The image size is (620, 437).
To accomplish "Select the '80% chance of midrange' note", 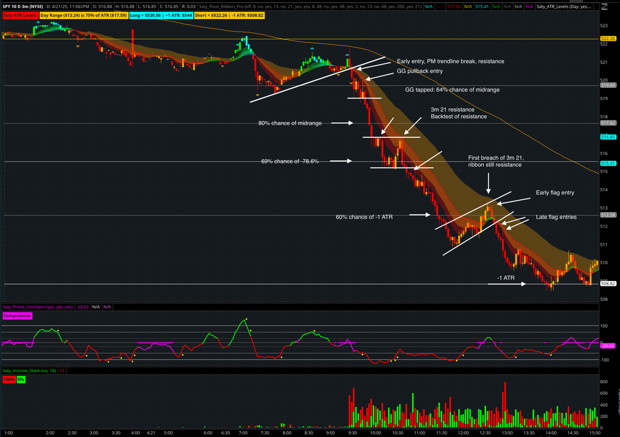I will point(290,123).
